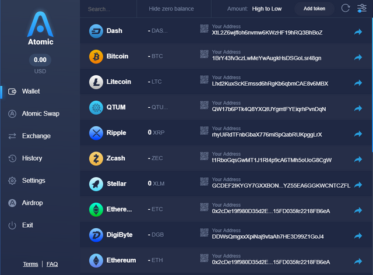Click the Litecoin coin icon
The height and width of the screenshot is (275, 373).
96,82
